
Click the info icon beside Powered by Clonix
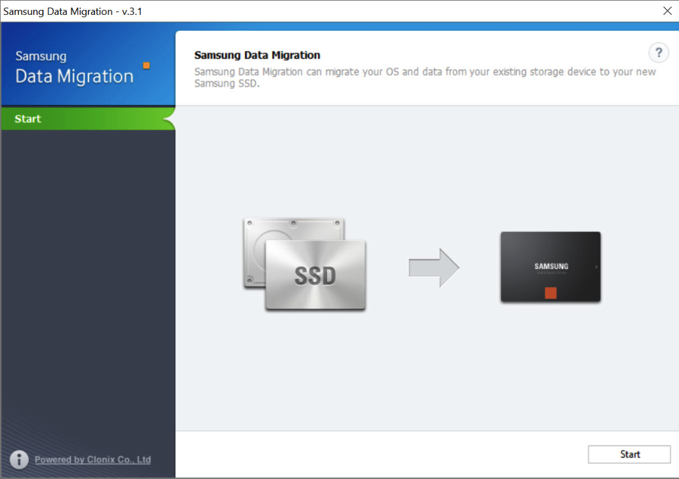(19, 459)
